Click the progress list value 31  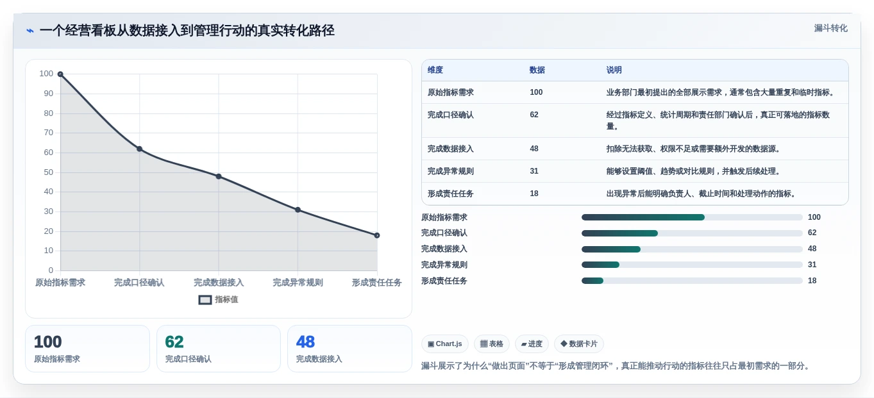[x=812, y=265]
